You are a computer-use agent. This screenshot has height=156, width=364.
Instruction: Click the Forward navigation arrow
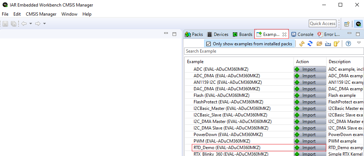38,24
